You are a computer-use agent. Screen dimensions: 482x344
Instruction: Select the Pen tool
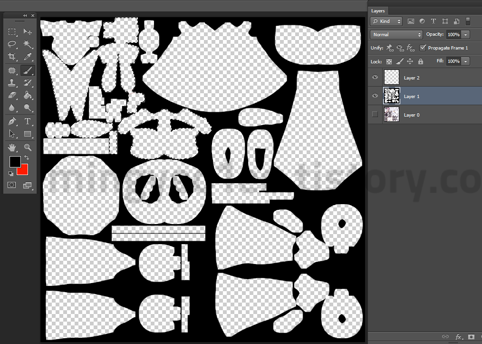[12, 121]
